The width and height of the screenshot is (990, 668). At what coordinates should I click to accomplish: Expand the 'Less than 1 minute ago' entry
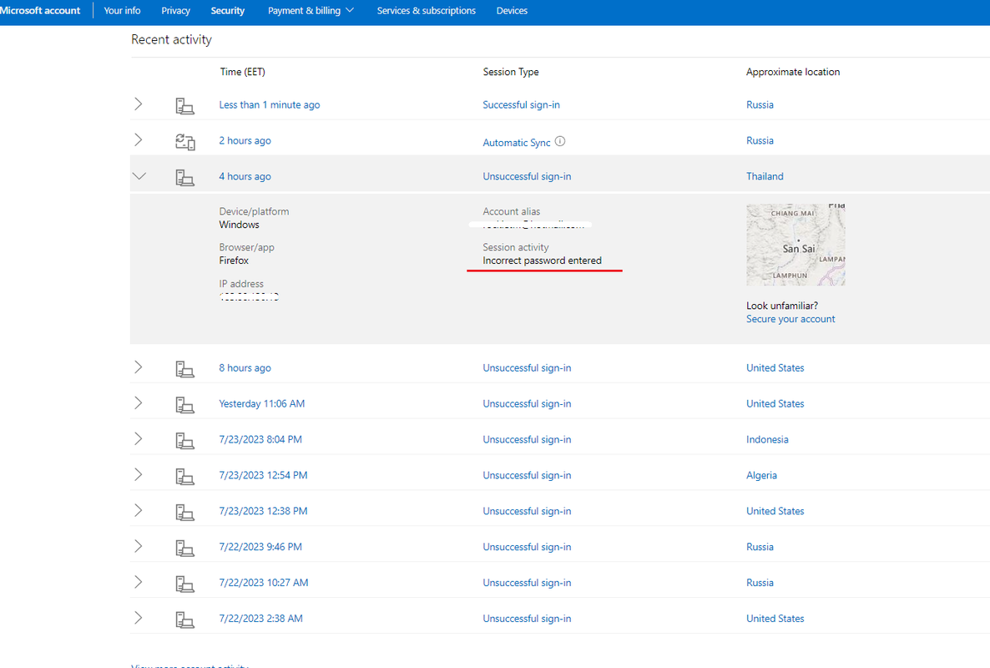click(x=139, y=104)
